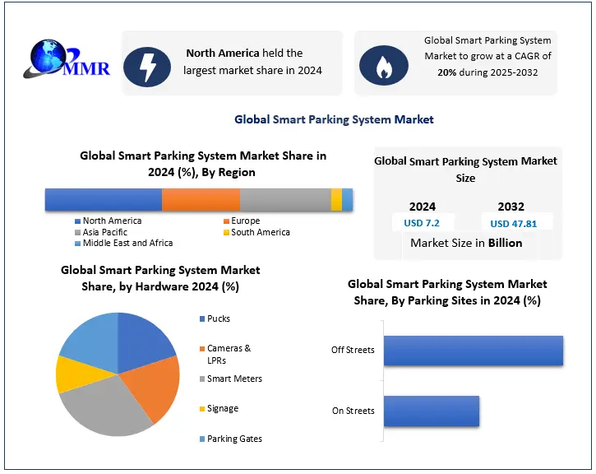Click the gray Smart Meters pie slice
Image resolution: width=596 pixels, height=474 pixels.
103,406
